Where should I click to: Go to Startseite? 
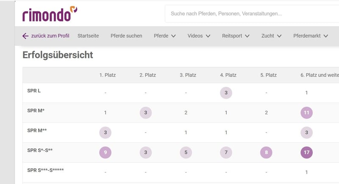pyautogui.click(x=88, y=36)
